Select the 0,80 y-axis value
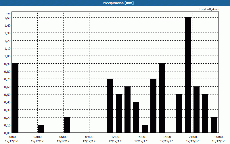The width and height of the screenshot is (230, 144). (x=7, y=71)
